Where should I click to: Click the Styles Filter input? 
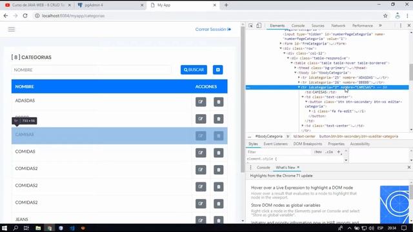[279, 152]
